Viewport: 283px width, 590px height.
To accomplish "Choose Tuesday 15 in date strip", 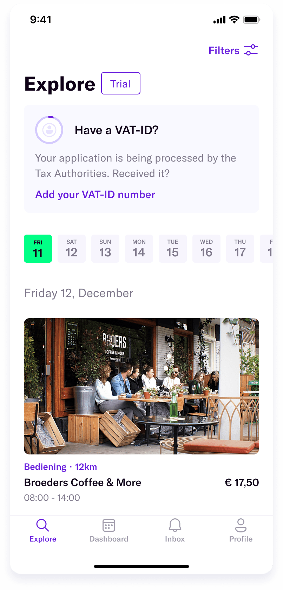I will click(173, 249).
